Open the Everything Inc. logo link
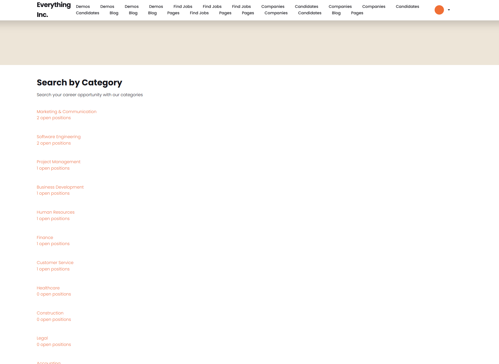The image size is (499, 364). point(54,10)
